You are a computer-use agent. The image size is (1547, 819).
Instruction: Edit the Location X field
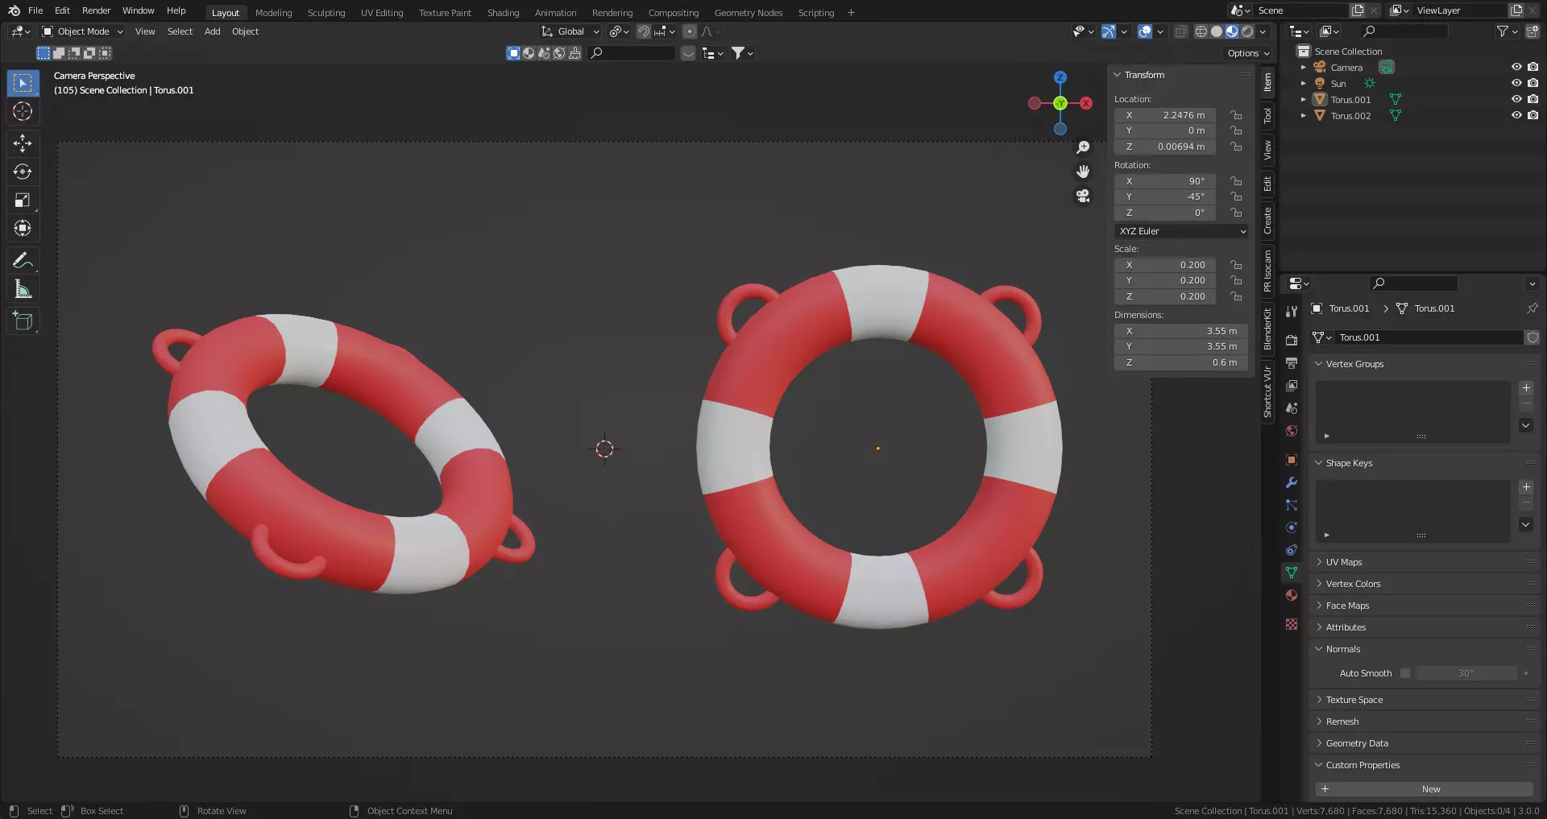(1165, 115)
